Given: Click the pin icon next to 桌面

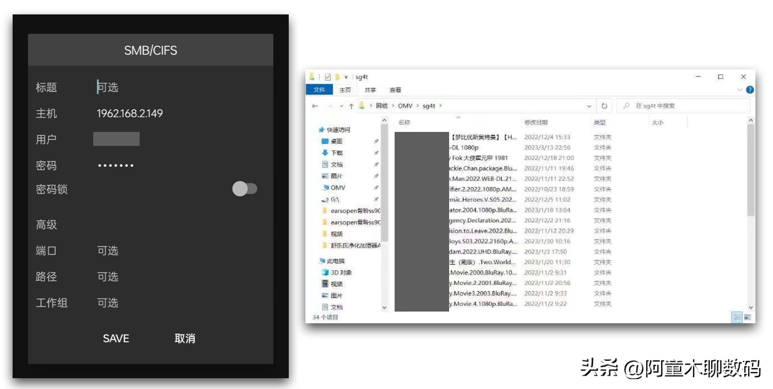Looking at the screenshot, I should (x=376, y=141).
